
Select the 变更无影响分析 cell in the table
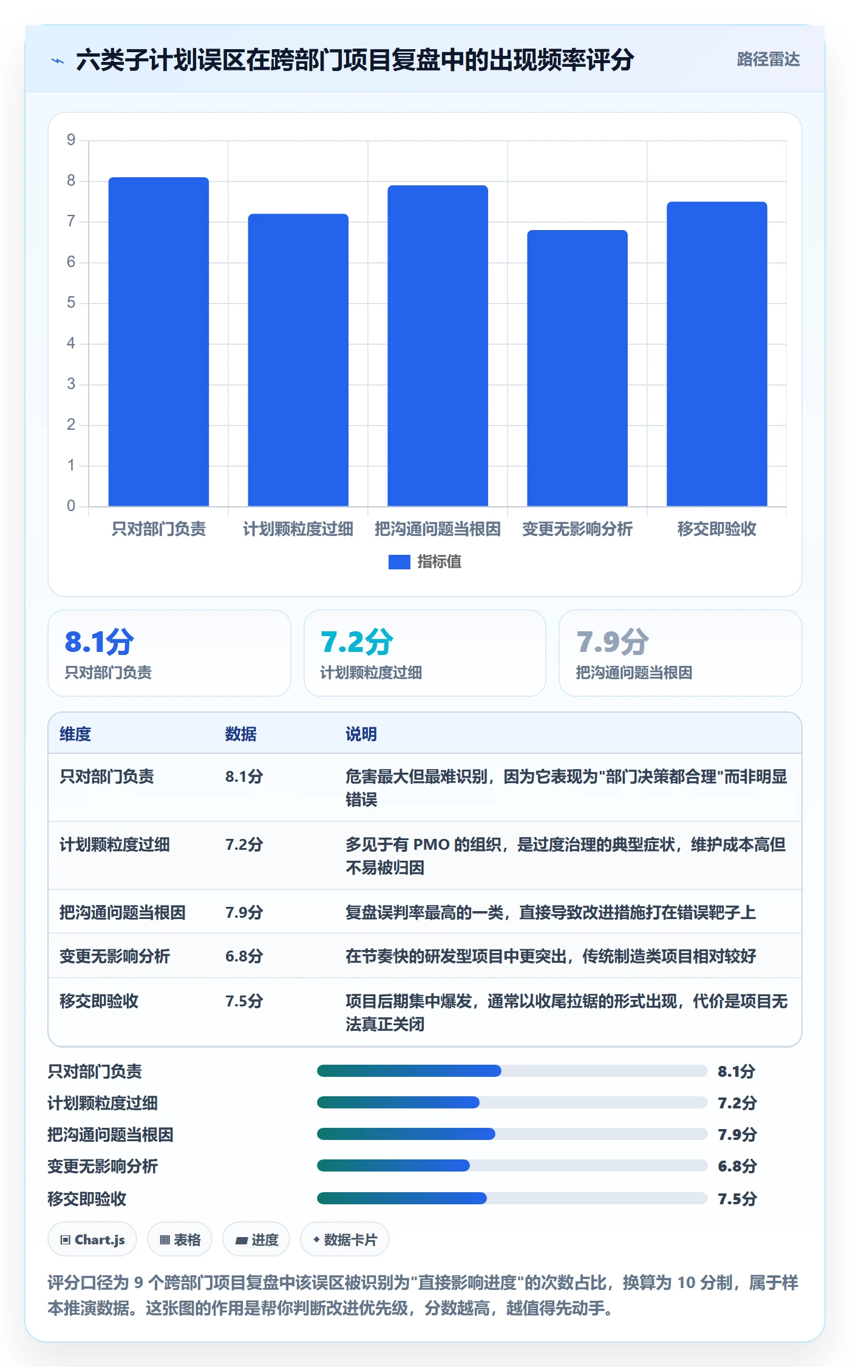tap(115, 956)
